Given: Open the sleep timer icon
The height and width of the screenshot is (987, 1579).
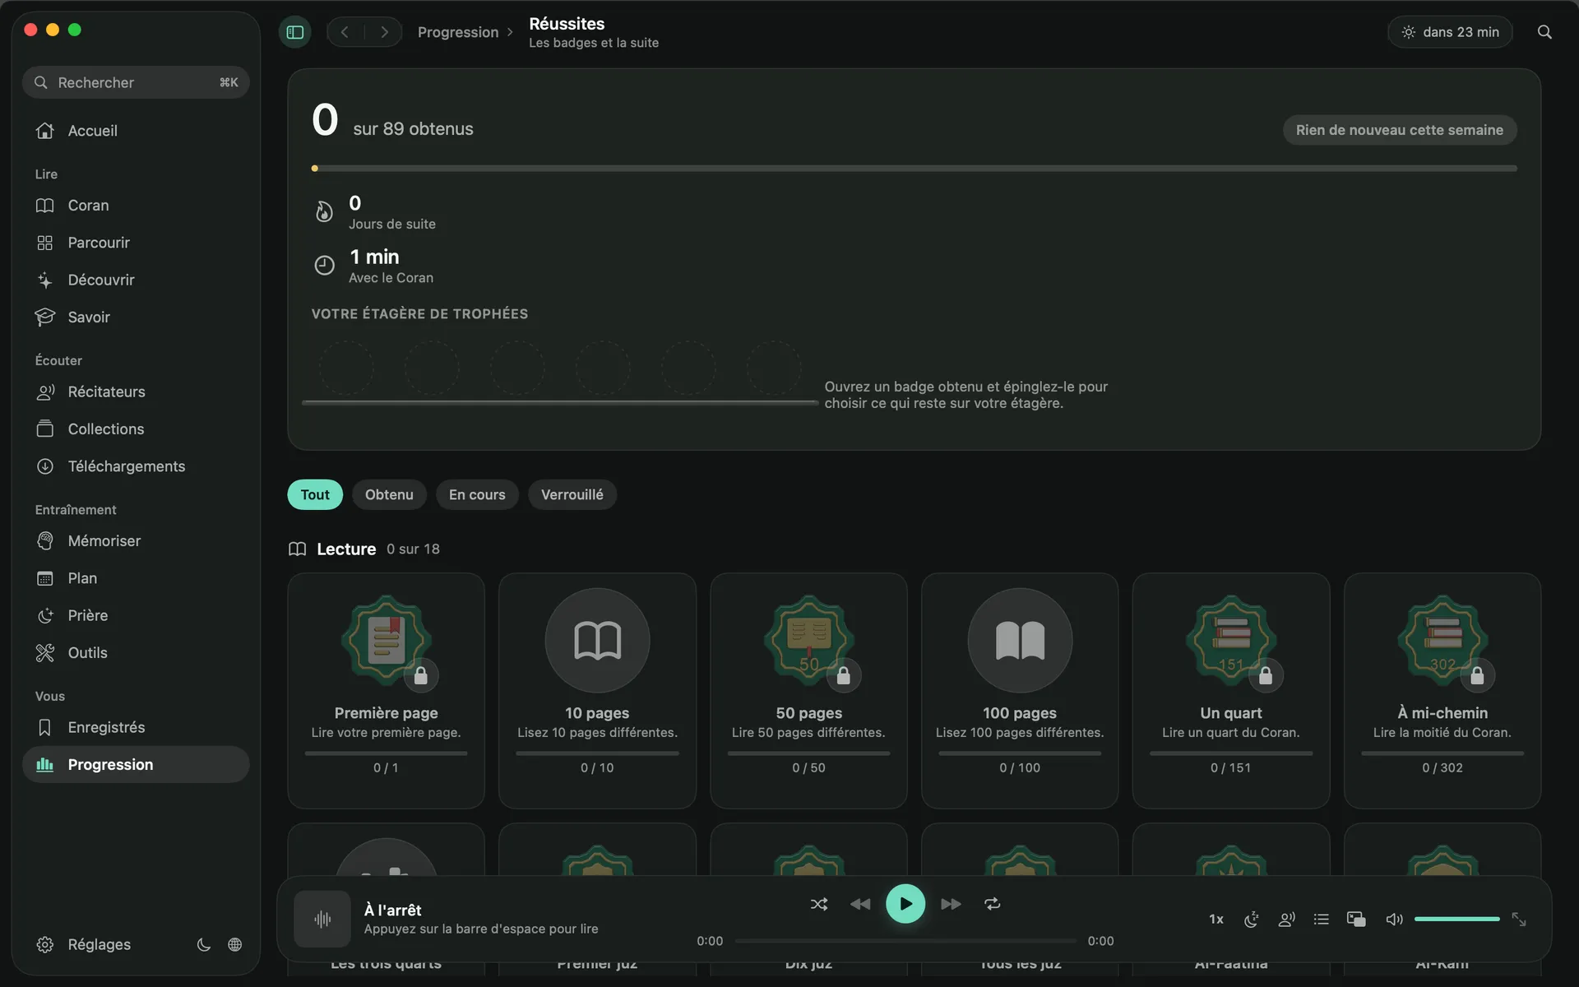Looking at the screenshot, I should pos(1252,920).
